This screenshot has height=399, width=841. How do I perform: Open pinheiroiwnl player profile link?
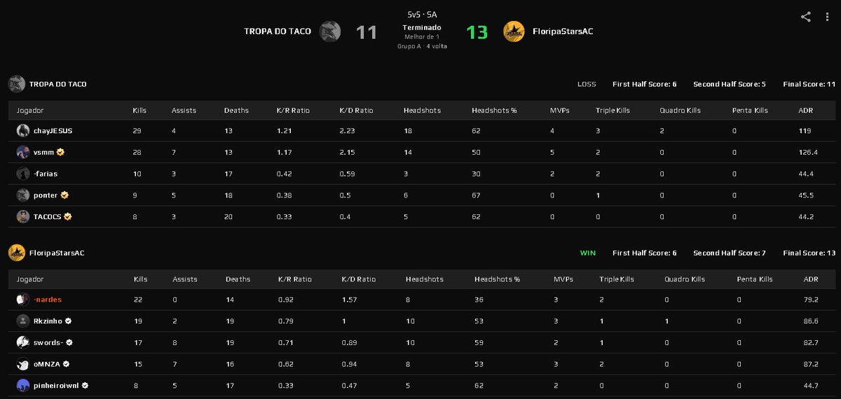coord(55,386)
